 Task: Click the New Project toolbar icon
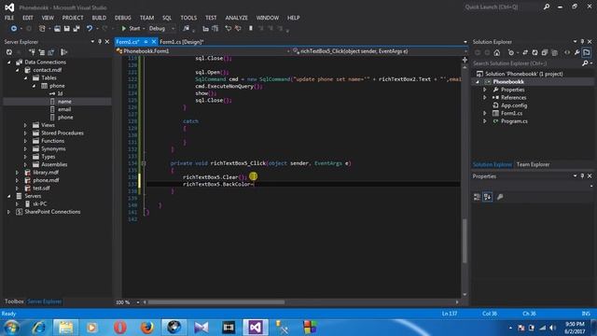(x=42, y=29)
